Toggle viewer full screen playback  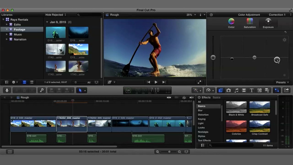click(199, 82)
